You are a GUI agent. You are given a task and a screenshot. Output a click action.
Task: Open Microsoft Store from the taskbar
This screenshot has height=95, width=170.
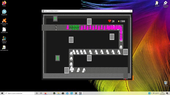tap(63, 93)
